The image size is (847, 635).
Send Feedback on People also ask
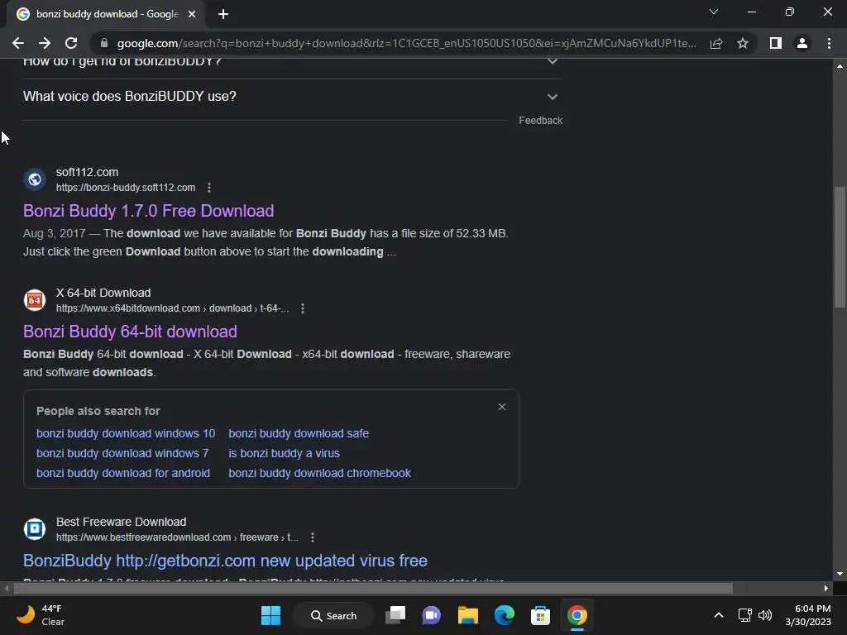click(x=540, y=121)
